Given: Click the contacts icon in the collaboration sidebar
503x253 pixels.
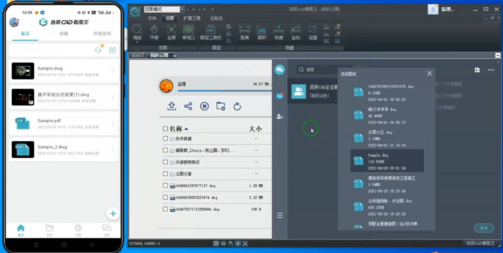Looking at the screenshot, I should [280, 116].
